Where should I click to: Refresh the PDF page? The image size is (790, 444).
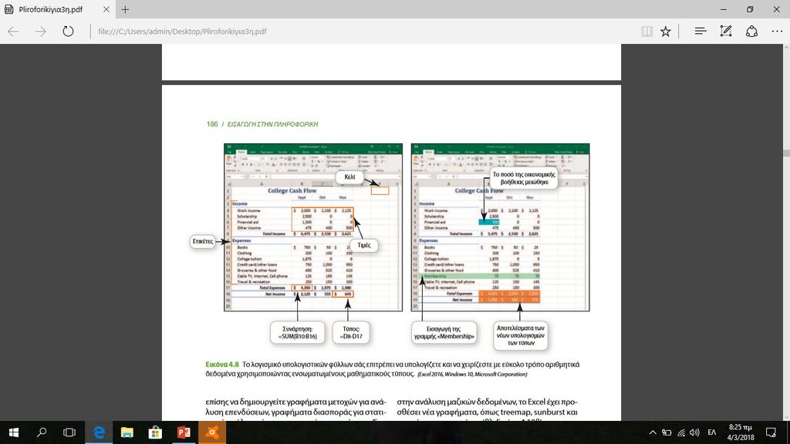[x=68, y=31]
